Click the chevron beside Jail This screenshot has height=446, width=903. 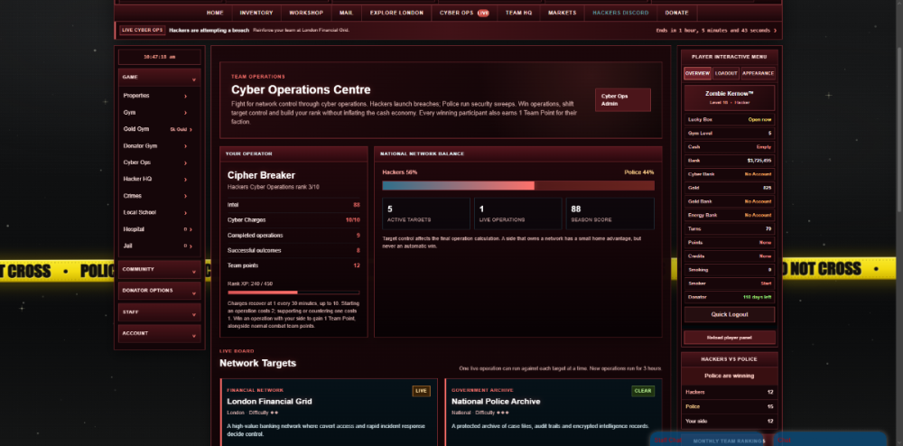[191, 246]
